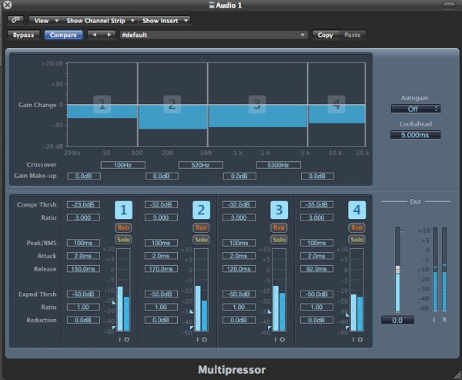Click band 1 Attack 2.0ms field

coord(83,256)
